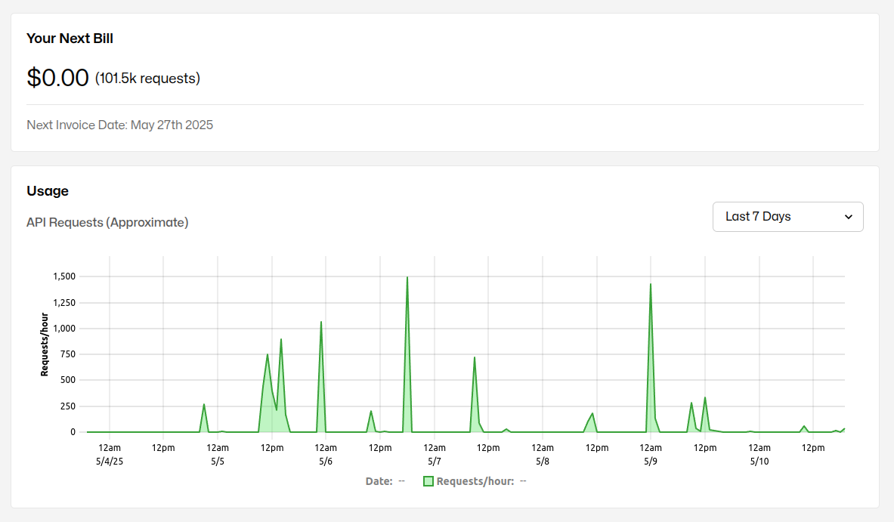Click the Requests/hour legend swatch
This screenshot has width=894, height=522.
click(428, 481)
